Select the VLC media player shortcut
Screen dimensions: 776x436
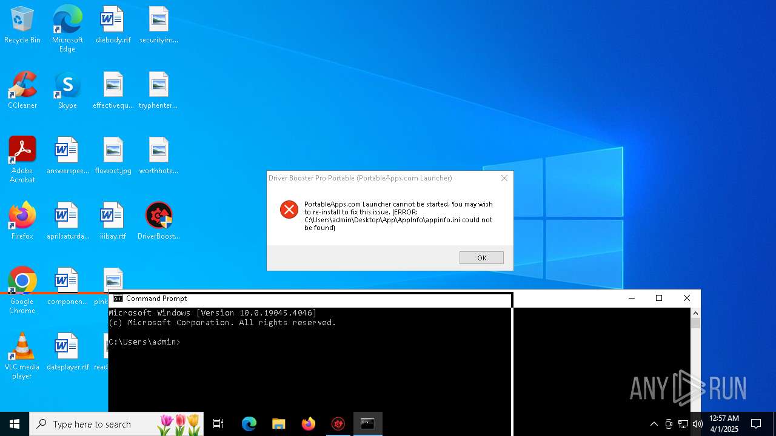[22, 356]
